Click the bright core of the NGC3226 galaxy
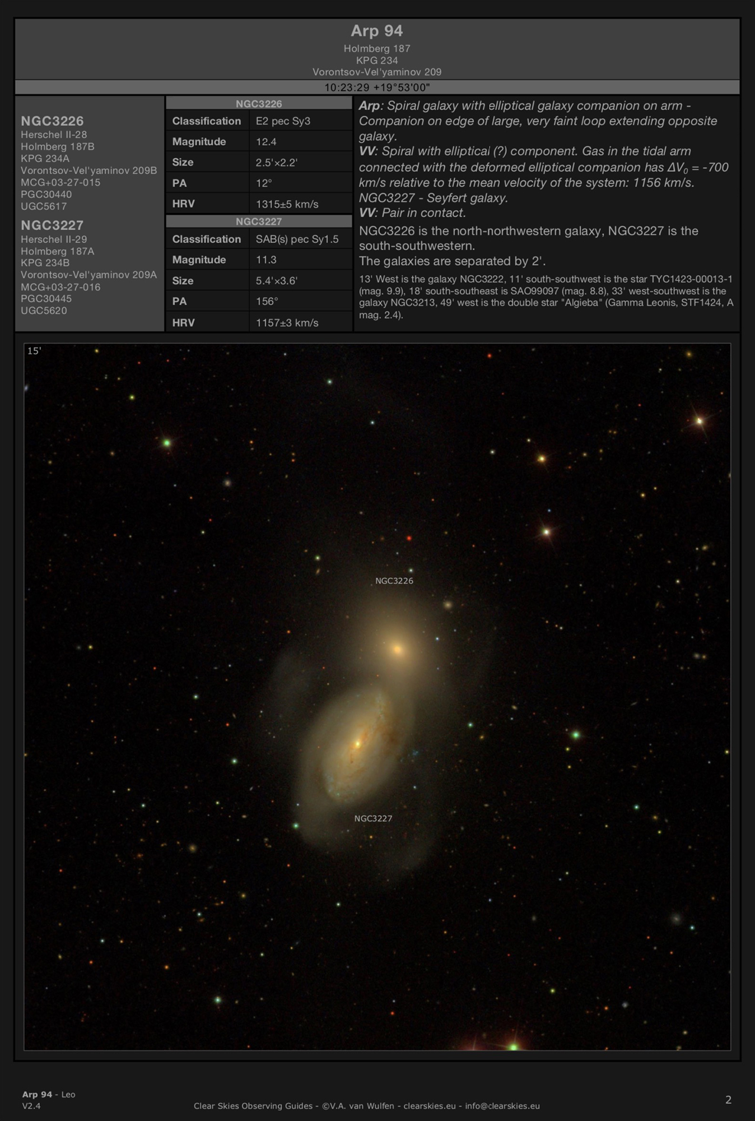 point(398,650)
